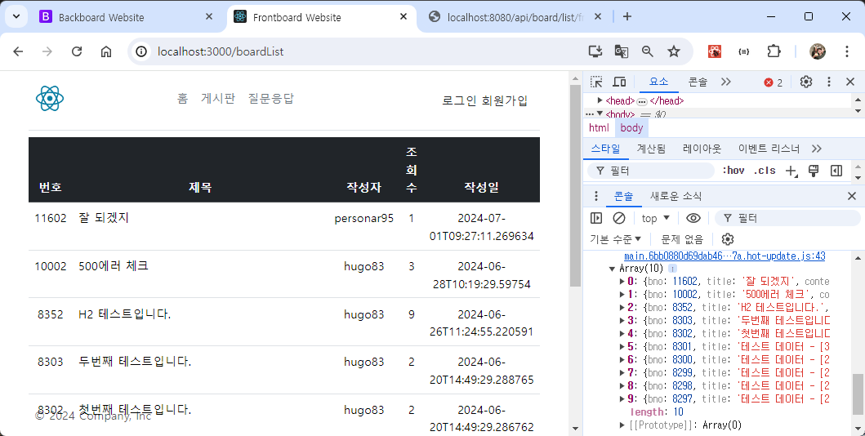Toggle the rendering emulation paintbrush icon
Image resolution: width=865 pixels, height=436 pixels.
point(814,171)
